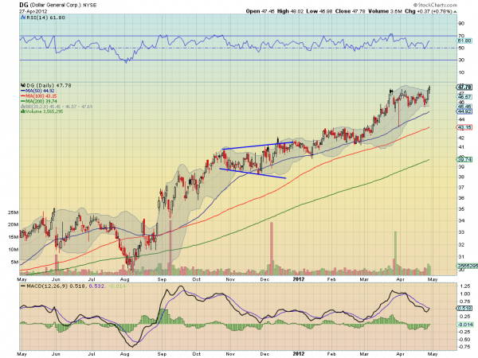This screenshot has width=478, height=358.
Task: Click the date 27-Apr-2012
Action: tap(33, 11)
